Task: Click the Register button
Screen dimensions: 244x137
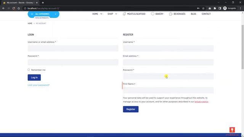Action: point(131,109)
